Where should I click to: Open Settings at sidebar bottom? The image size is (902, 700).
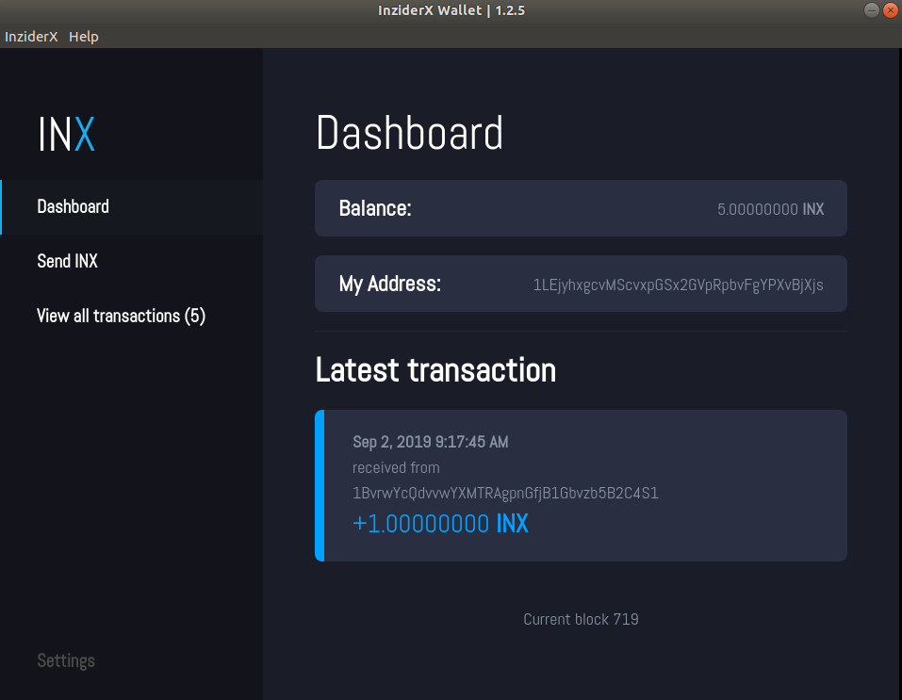point(66,660)
